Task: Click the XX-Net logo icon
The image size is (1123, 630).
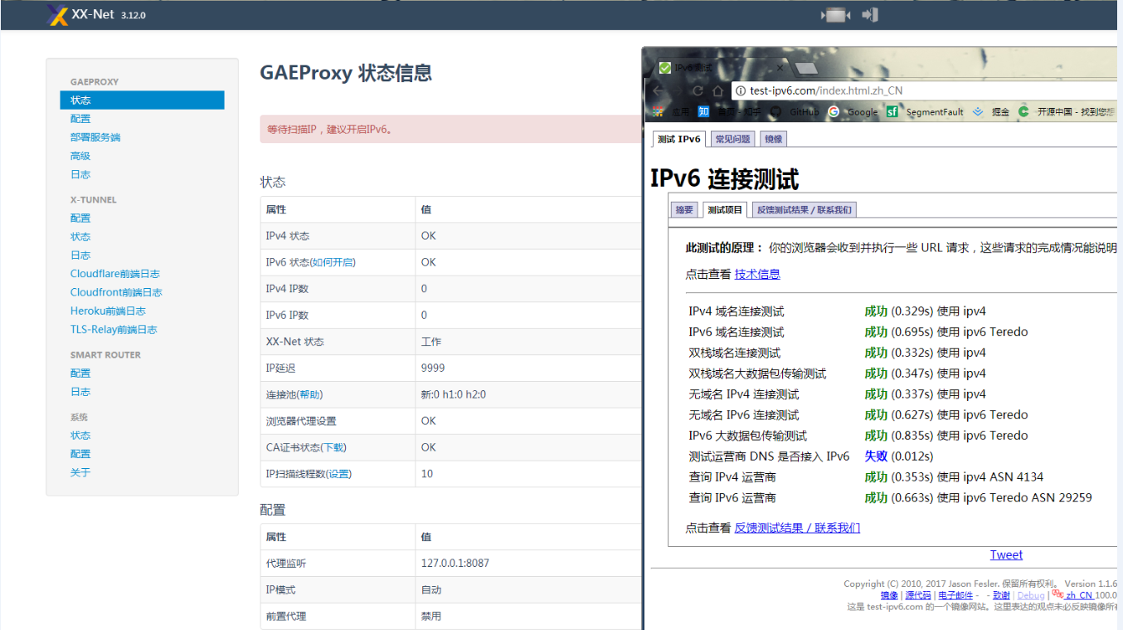Action: [x=56, y=14]
